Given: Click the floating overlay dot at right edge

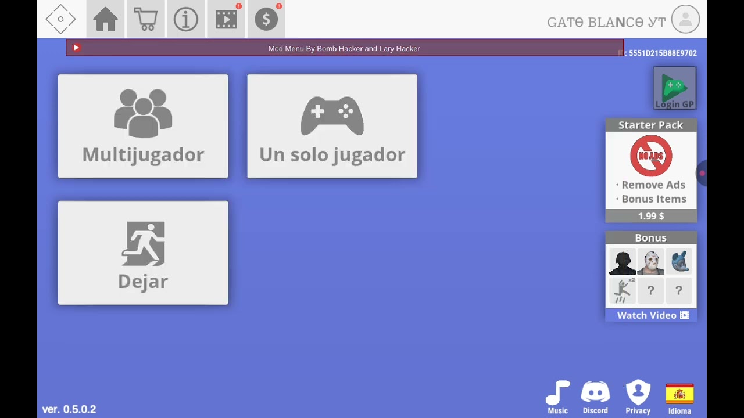Looking at the screenshot, I should tap(702, 173).
